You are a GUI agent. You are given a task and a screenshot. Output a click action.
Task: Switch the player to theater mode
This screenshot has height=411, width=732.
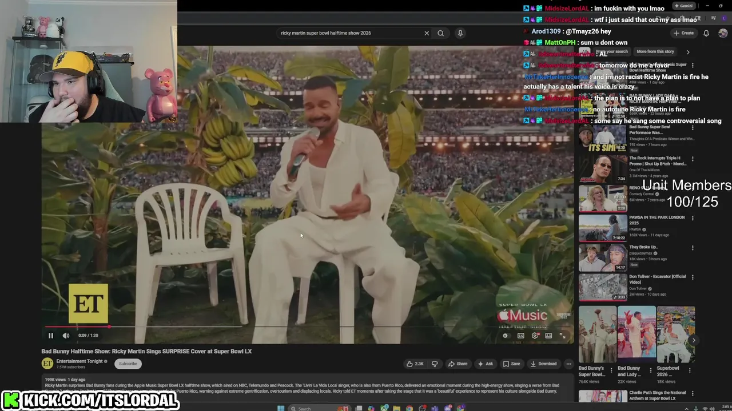point(548,336)
